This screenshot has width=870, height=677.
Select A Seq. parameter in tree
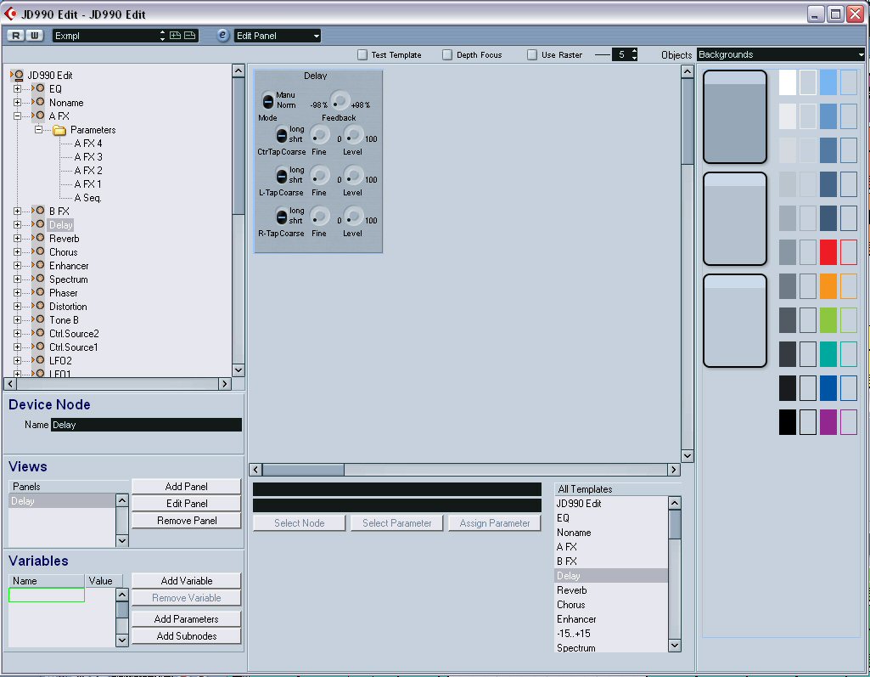click(87, 198)
